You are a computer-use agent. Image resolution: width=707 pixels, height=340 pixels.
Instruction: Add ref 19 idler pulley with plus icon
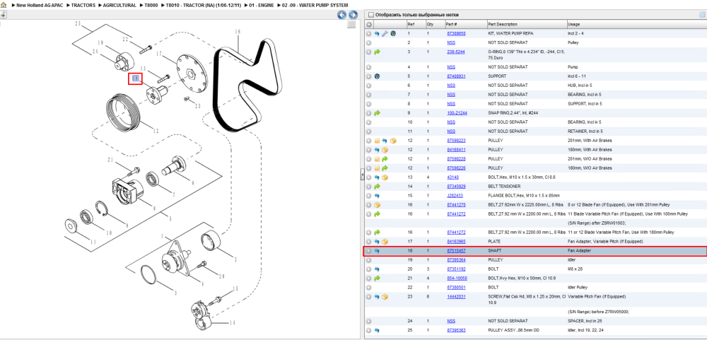coord(368,259)
